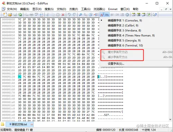Open the 方案(F) menu
This screenshot has height=132, width=173.
coord(73,9)
